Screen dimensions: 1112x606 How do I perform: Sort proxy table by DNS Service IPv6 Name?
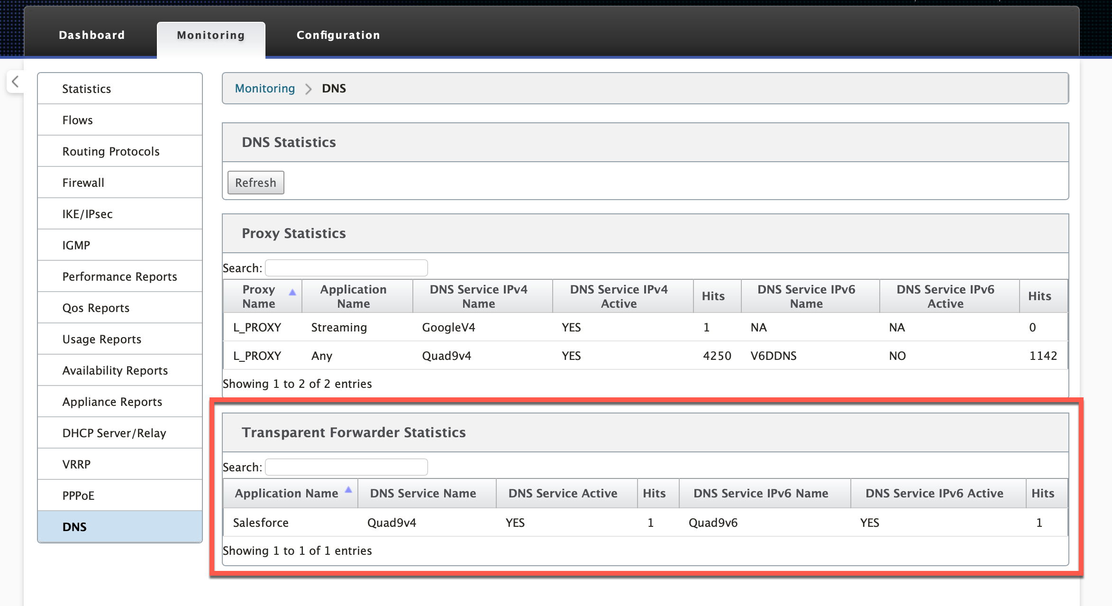810,296
